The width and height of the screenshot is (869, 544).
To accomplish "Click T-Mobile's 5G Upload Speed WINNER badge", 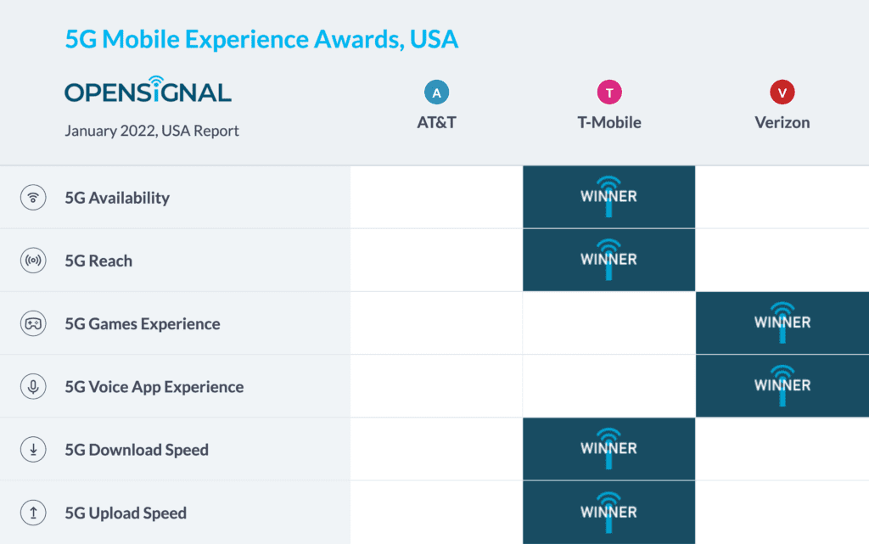I will [608, 512].
